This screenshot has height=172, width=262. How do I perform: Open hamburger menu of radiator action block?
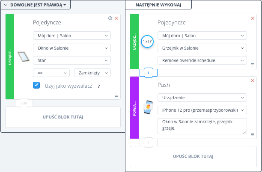253,65
